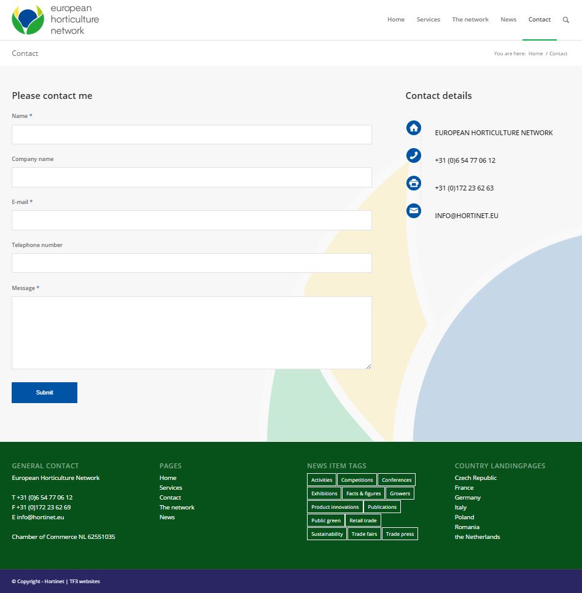Open The network link in footer Pages
582x593 pixels.
[177, 507]
